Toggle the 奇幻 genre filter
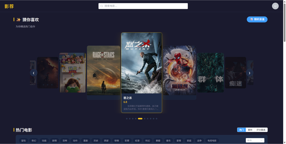This screenshot has width=286, height=144. pos(34,140)
